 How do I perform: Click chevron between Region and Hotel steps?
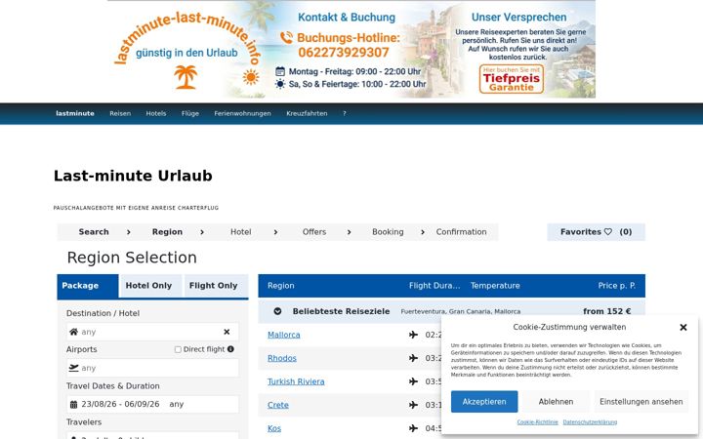[x=202, y=232]
